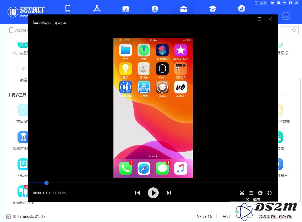302x222 pixels.
Task: Play the video with the play button
Action: [x=153, y=193]
